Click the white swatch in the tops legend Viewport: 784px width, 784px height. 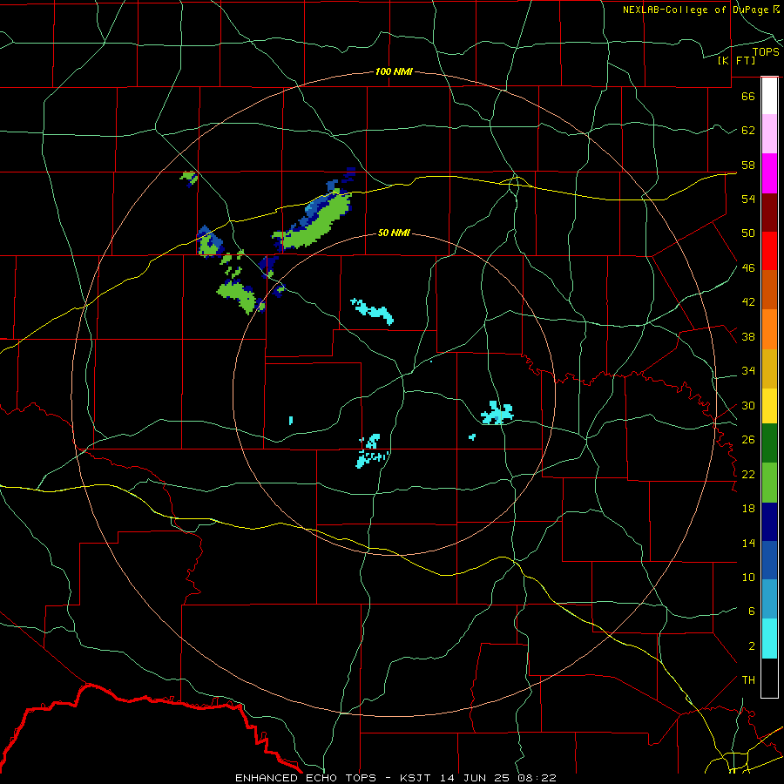(769, 96)
